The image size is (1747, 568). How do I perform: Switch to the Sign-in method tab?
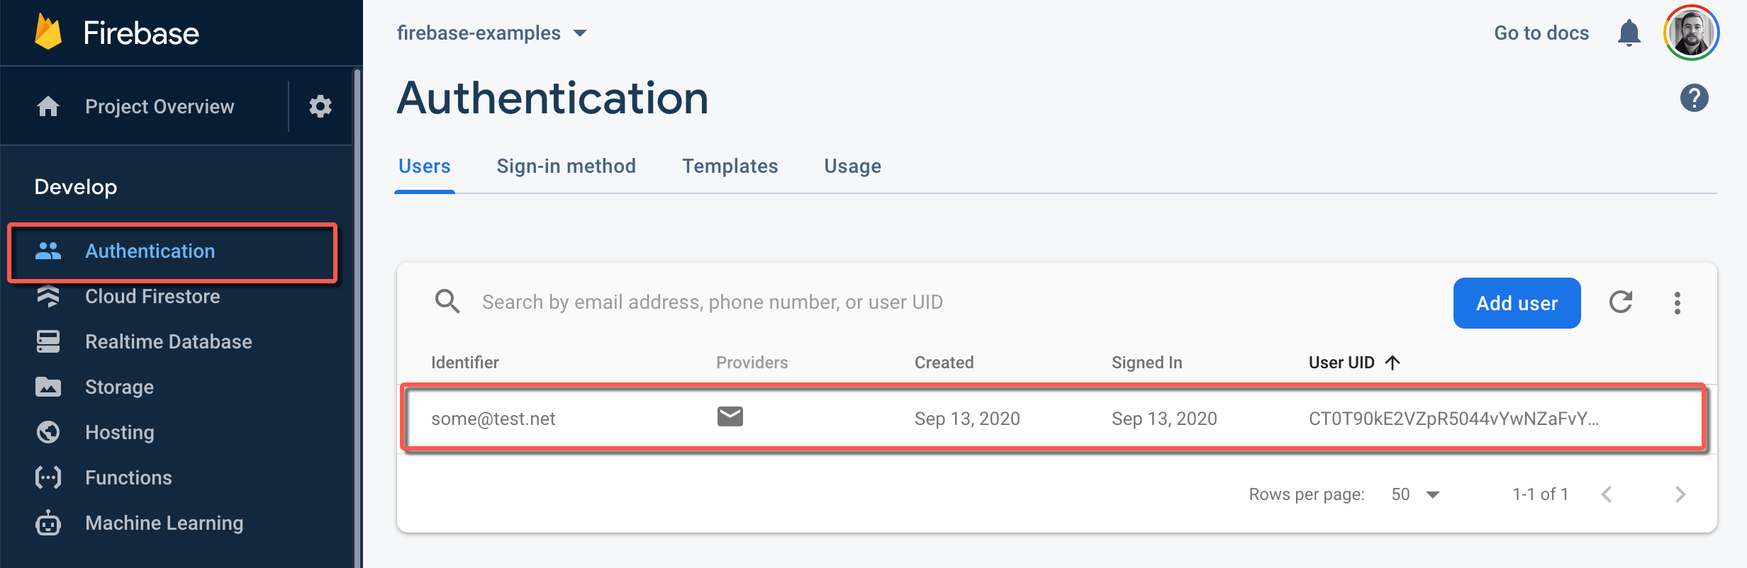click(566, 166)
